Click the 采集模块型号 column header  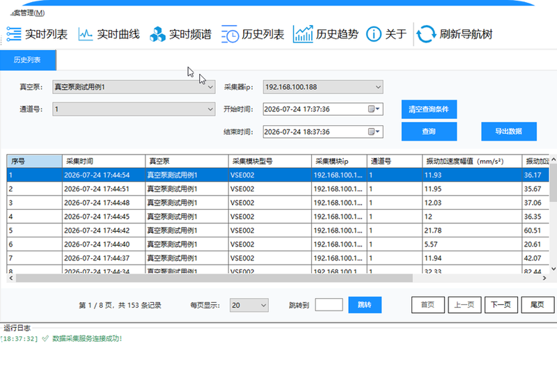pos(269,162)
